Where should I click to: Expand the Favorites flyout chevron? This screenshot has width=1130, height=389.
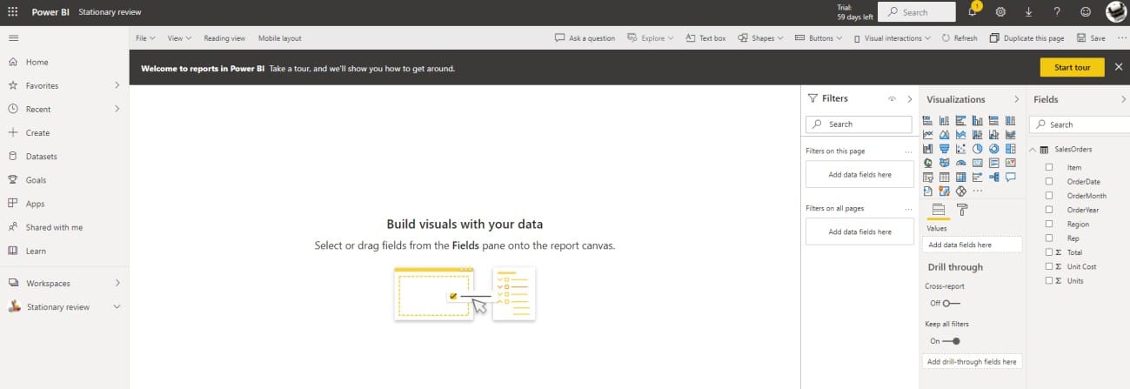tap(117, 85)
